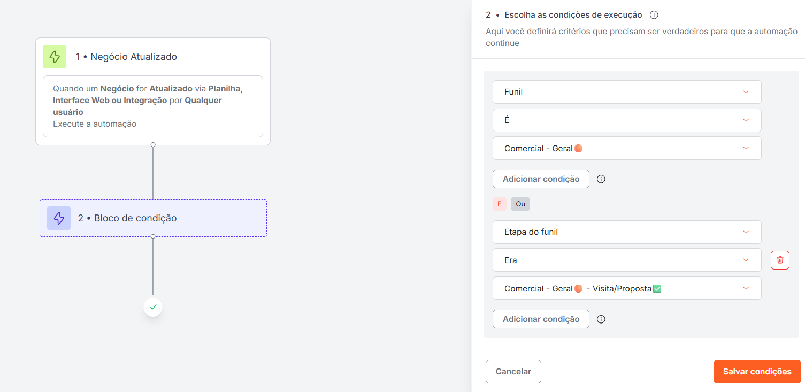This screenshot has height=392, width=805.
Task: Click the connector dot below Negócio Atualizado block
Action: click(x=153, y=145)
